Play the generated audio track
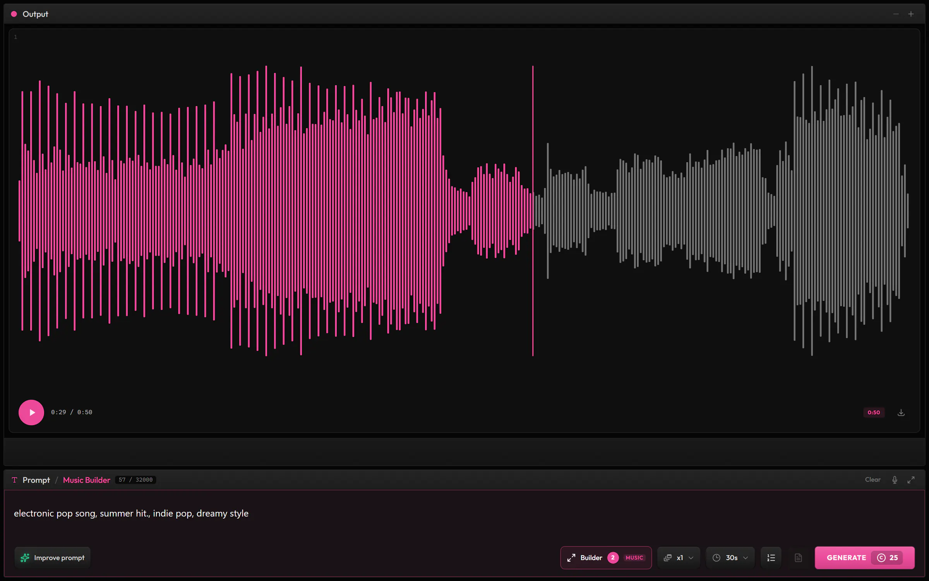The width and height of the screenshot is (929, 581). pos(31,412)
